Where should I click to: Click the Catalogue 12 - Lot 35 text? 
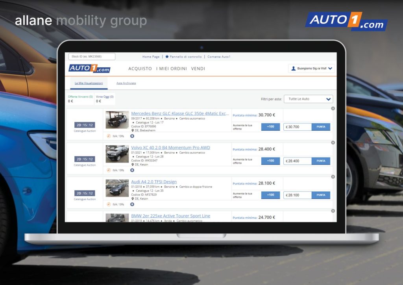click(150, 191)
